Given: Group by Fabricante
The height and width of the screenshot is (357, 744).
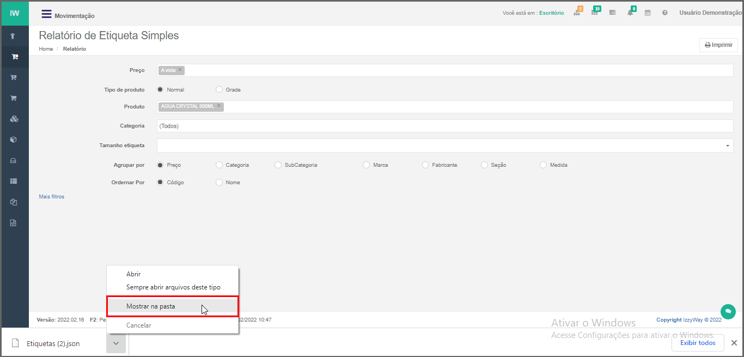Looking at the screenshot, I should click(425, 165).
